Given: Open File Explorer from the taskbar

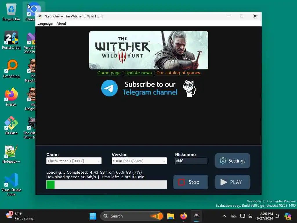Looking at the screenshot, I should 171,216.
